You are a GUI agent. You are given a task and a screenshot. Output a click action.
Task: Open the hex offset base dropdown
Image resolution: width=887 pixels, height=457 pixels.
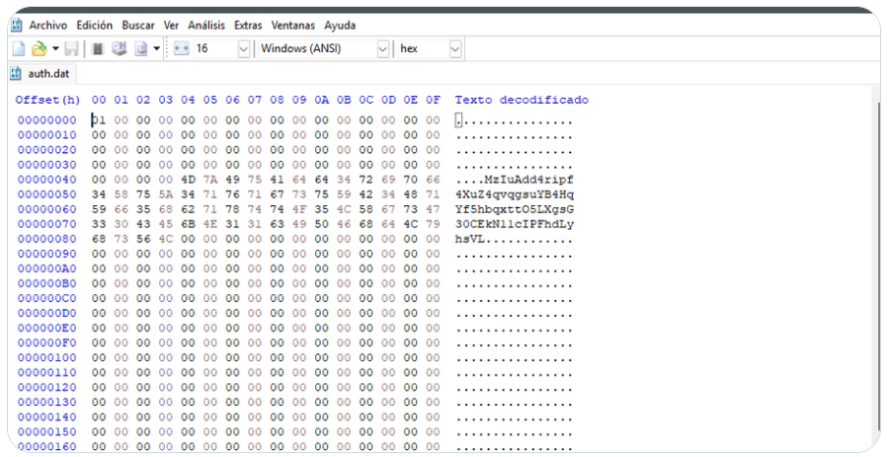click(454, 48)
